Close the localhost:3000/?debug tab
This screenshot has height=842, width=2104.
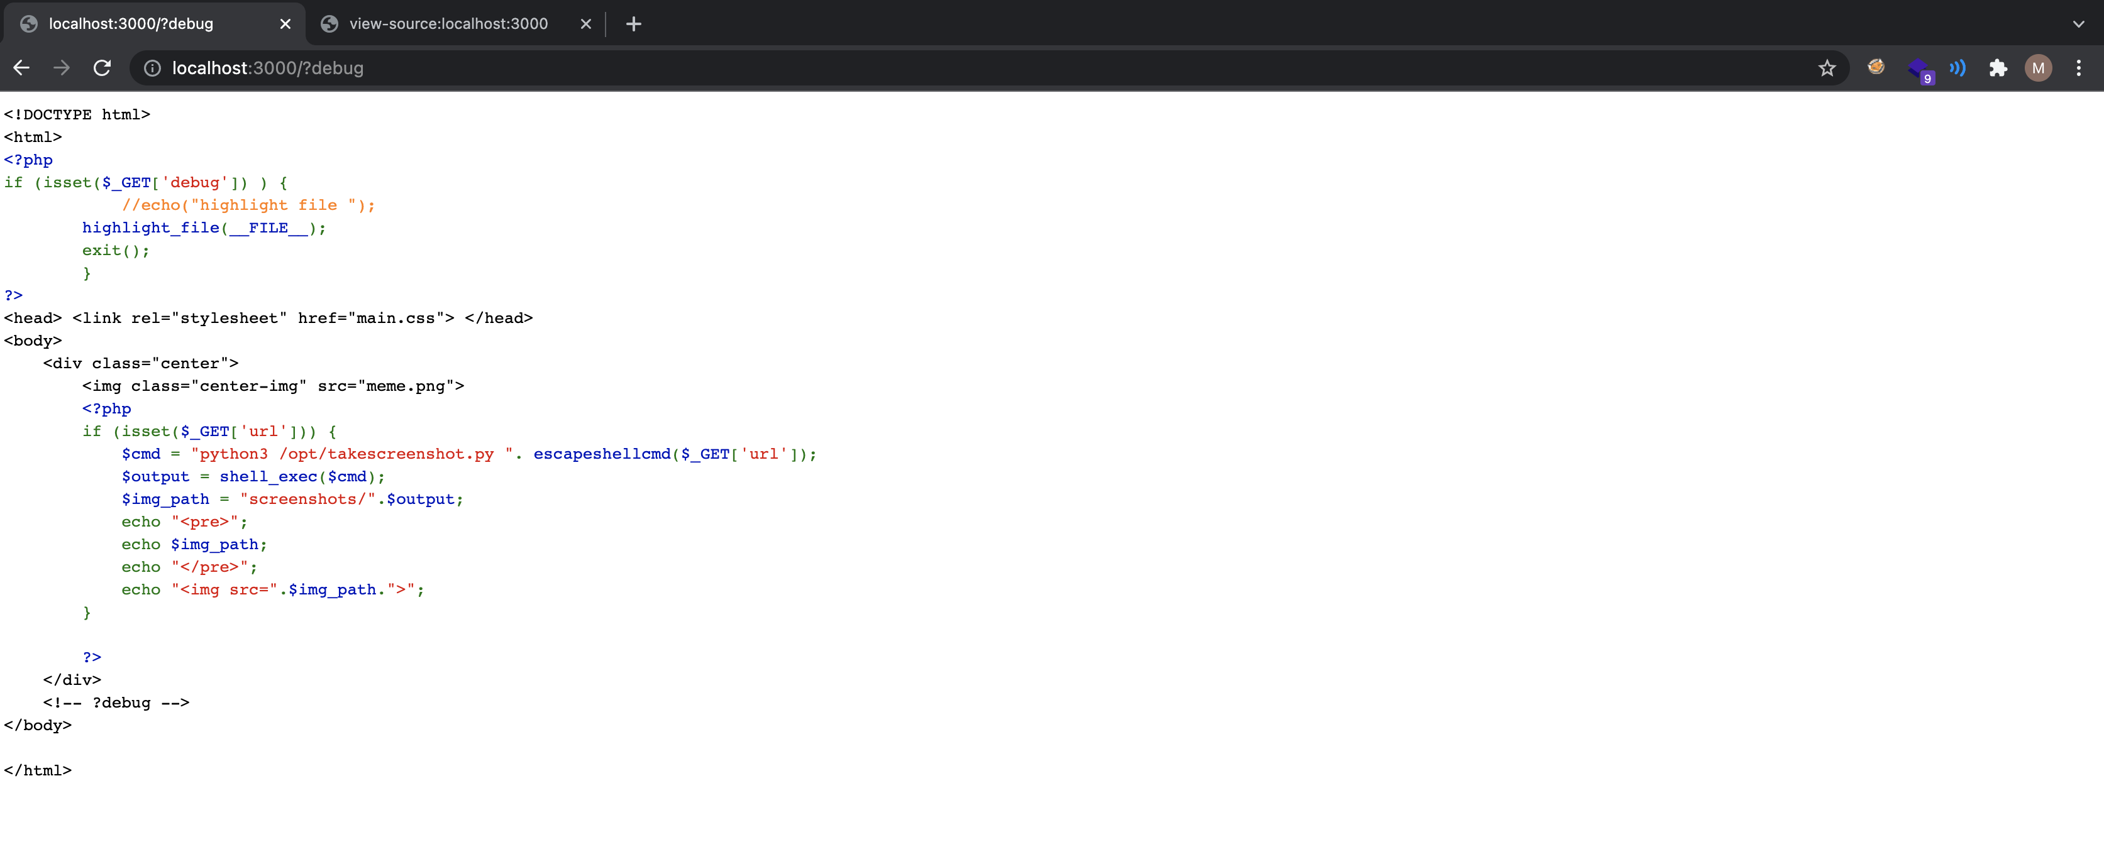285,25
